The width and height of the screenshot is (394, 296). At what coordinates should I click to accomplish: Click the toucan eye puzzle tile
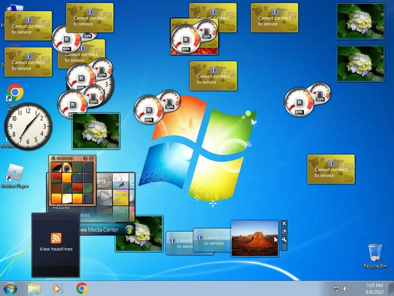pos(67,167)
